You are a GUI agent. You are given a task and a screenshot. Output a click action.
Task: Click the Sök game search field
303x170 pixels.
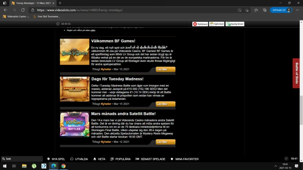(22, 159)
